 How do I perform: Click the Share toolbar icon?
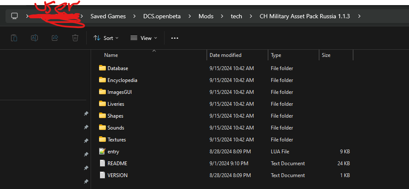55,38
